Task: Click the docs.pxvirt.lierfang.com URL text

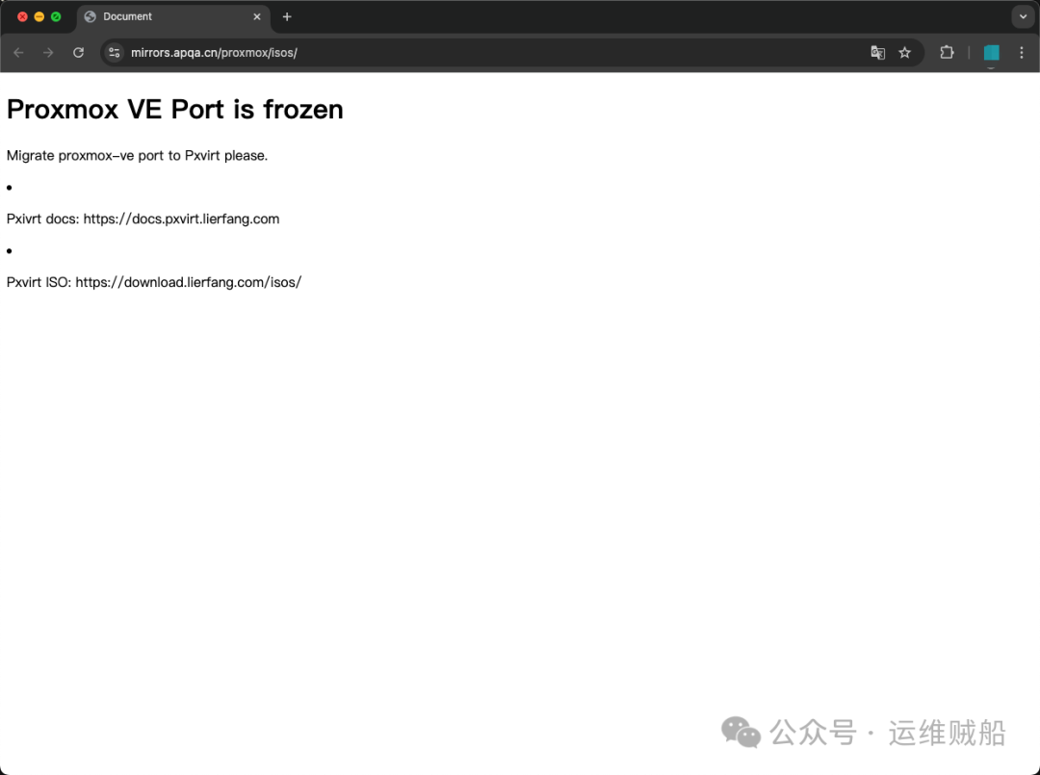Action: coord(181,220)
